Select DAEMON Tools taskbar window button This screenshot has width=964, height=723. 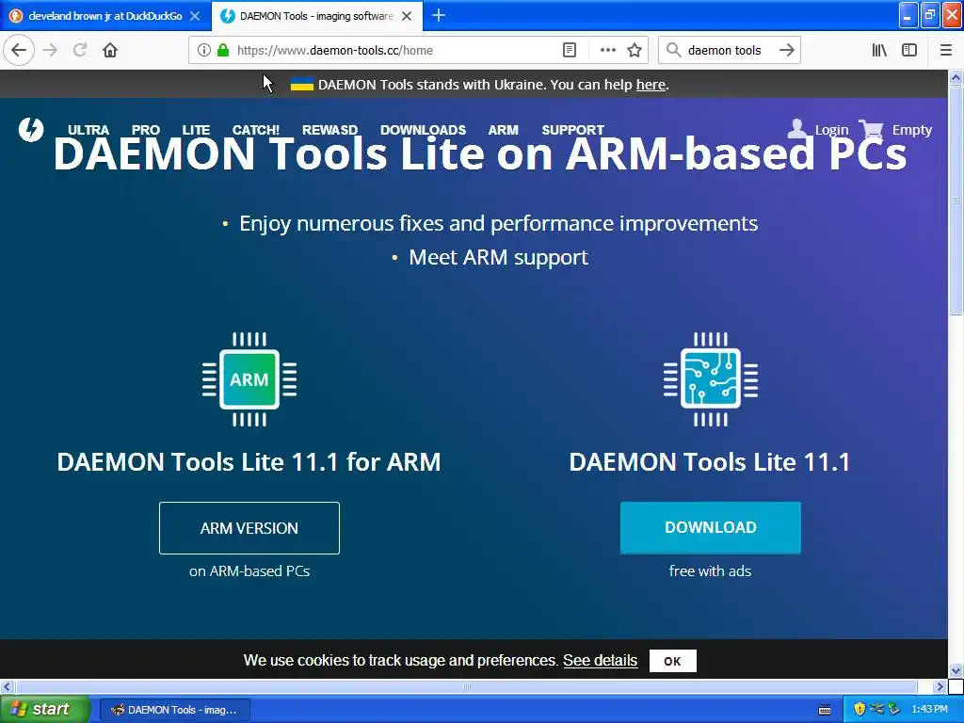click(174, 710)
